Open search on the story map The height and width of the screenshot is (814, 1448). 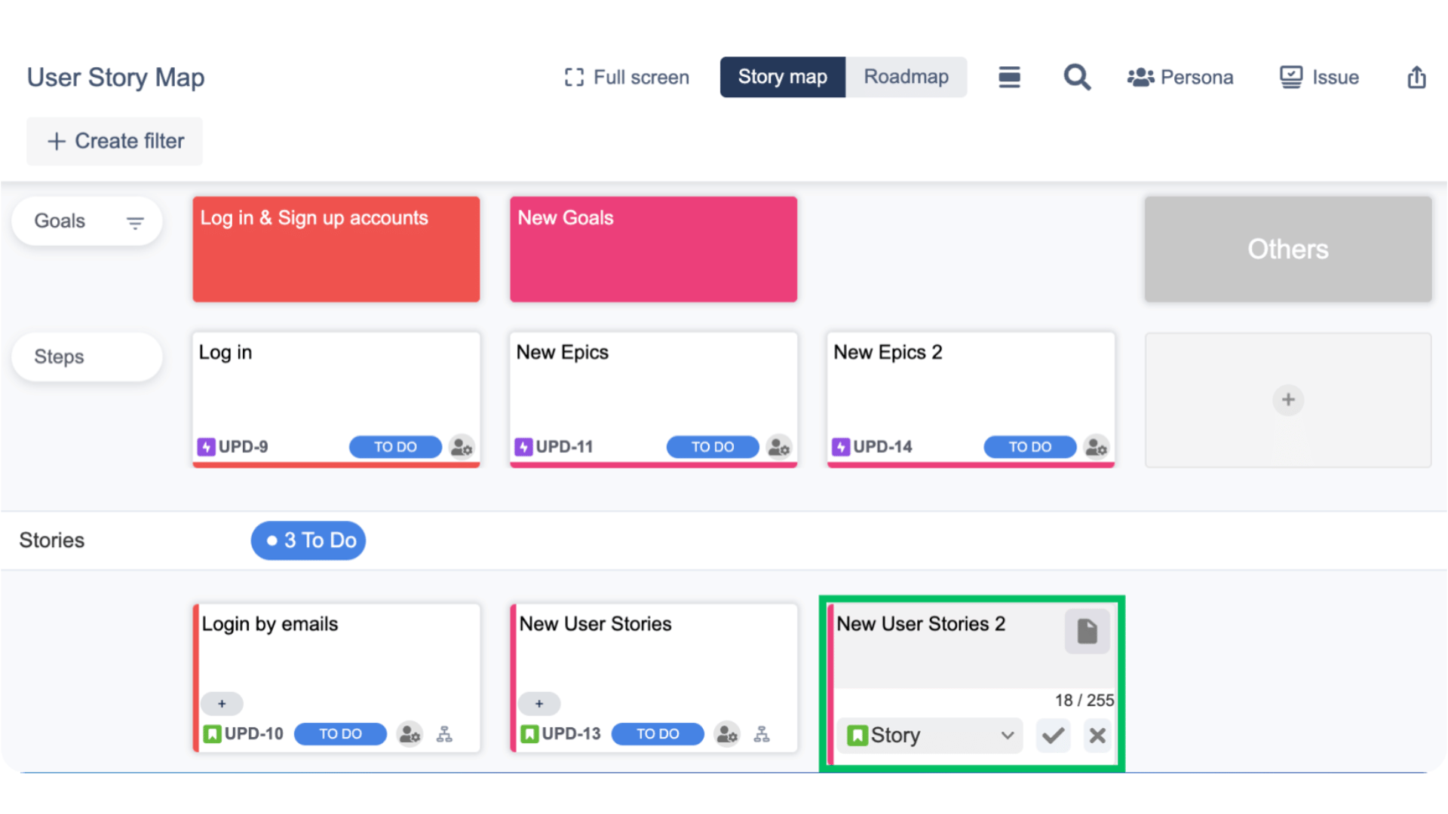pyautogui.click(x=1077, y=77)
